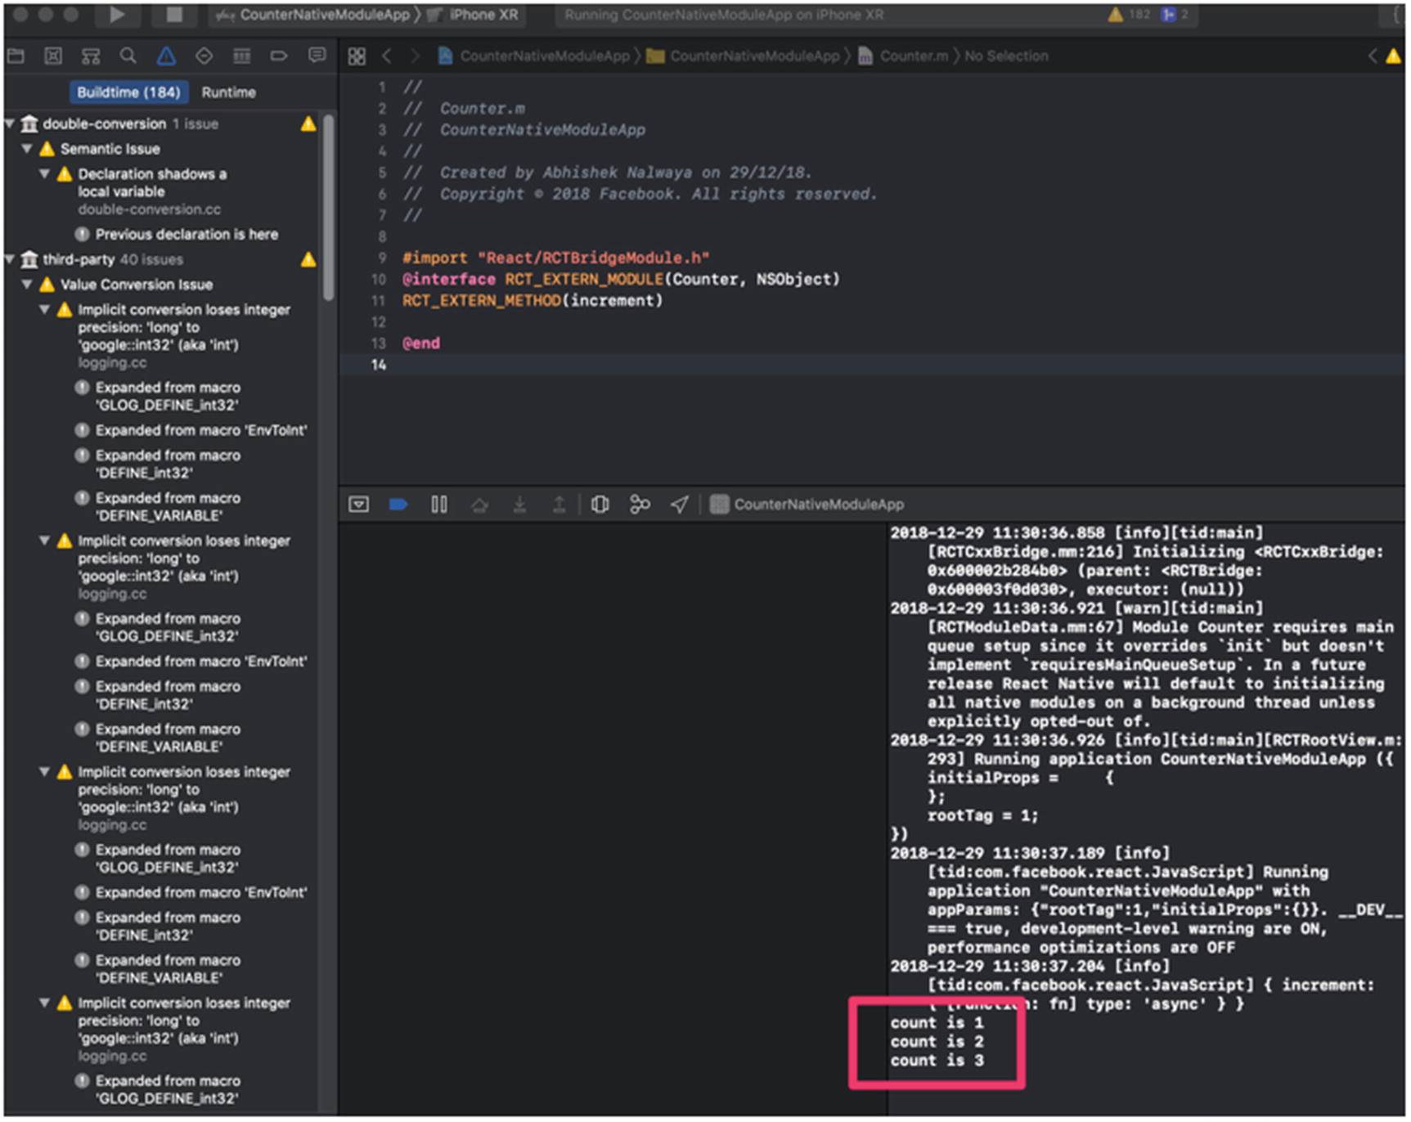The height and width of the screenshot is (1122, 1411).
Task: Open the related items grid icon
Action: click(x=357, y=56)
